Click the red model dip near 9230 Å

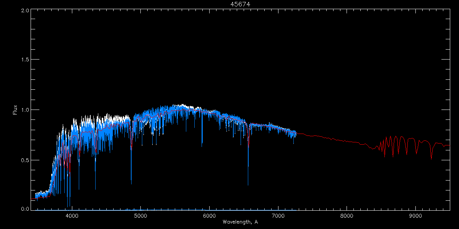[x=431, y=156]
